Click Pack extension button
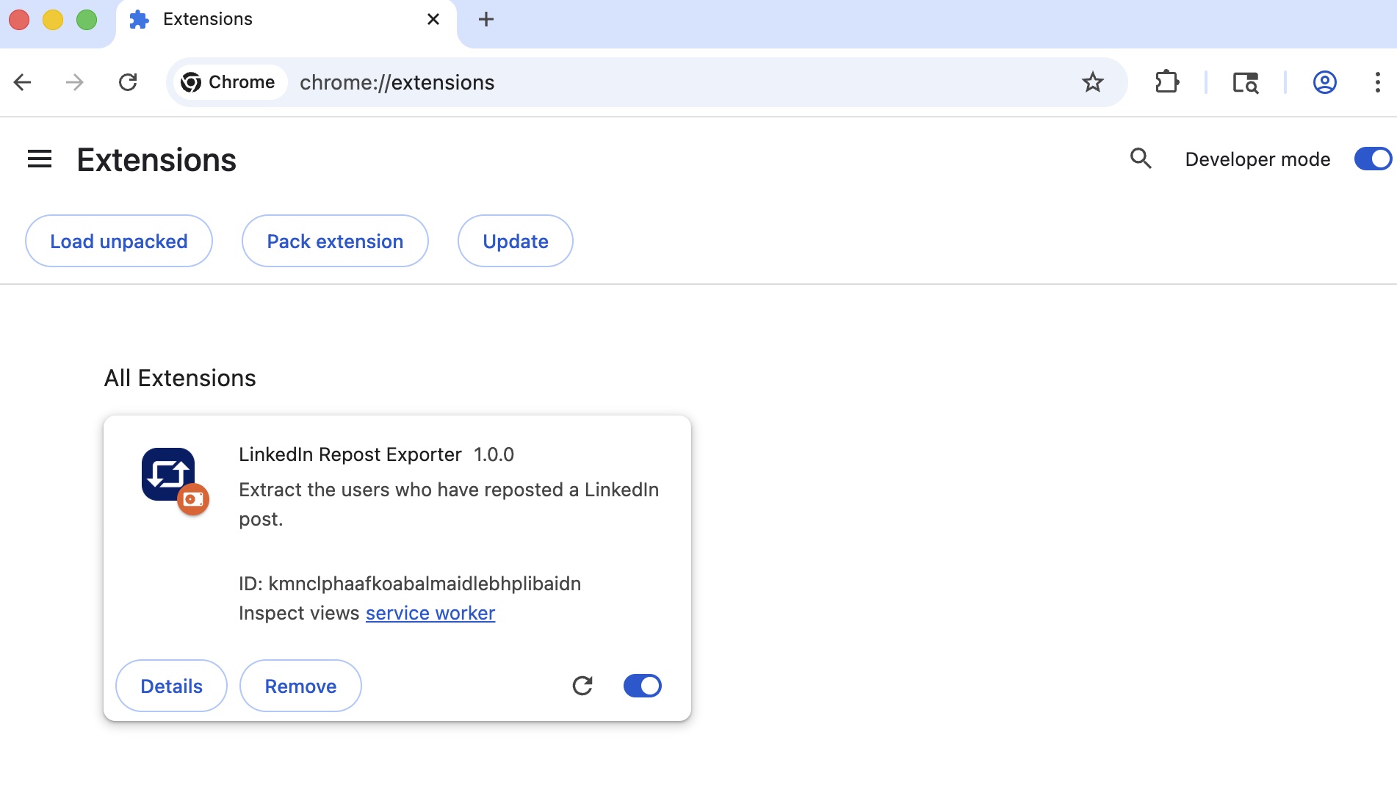This screenshot has height=787, width=1397. (x=335, y=242)
